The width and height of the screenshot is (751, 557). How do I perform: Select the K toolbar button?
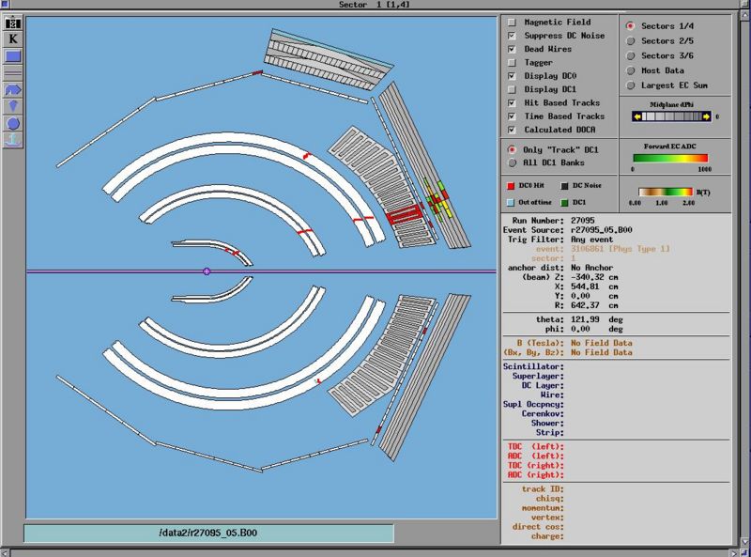click(x=13, y=39)
